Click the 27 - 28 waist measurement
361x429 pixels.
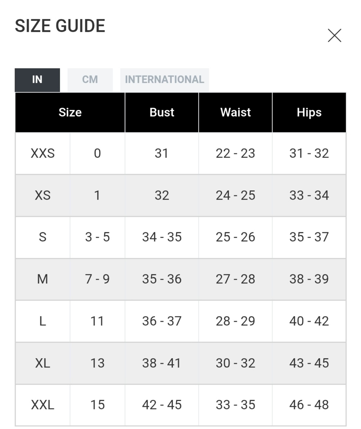235,279
